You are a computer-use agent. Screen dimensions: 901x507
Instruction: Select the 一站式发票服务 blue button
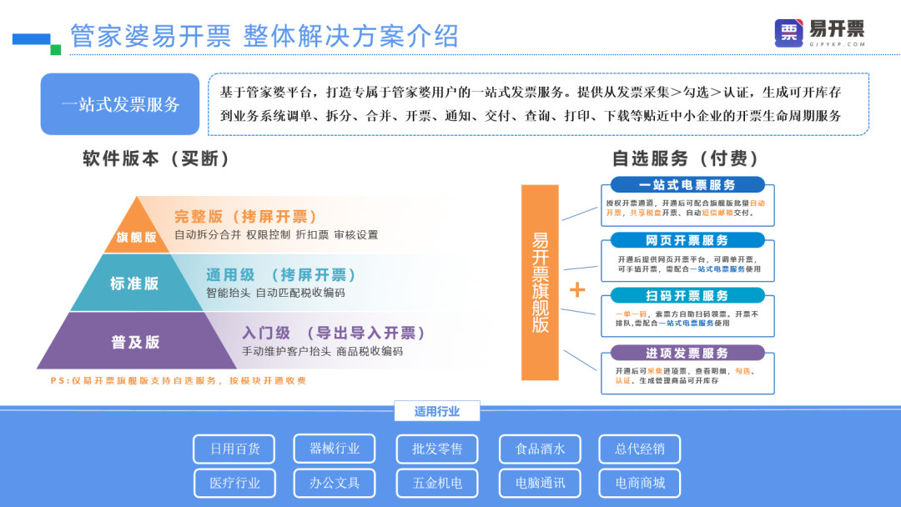click(120, 104)
